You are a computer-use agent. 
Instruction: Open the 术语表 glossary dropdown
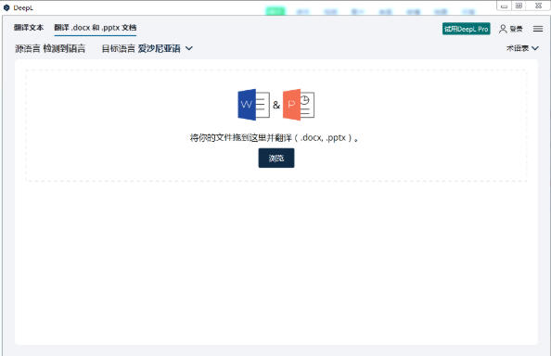(x=522, y=48)
